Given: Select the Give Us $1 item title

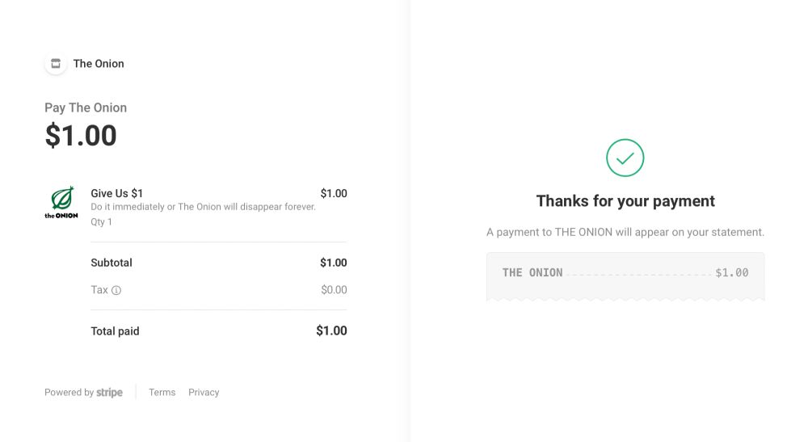Looking at the screenshot, I should tap(116, 193).
